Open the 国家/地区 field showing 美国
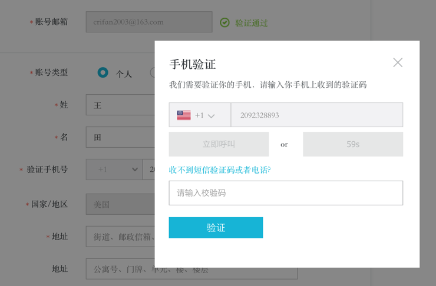This screenshot has width=436, height=286. tap(120, 204)
